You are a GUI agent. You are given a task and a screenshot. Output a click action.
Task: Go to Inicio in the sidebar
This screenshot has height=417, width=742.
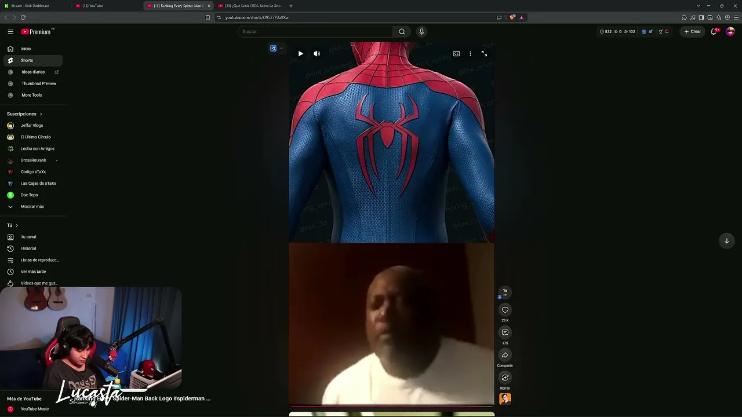(x=33, y=49)
